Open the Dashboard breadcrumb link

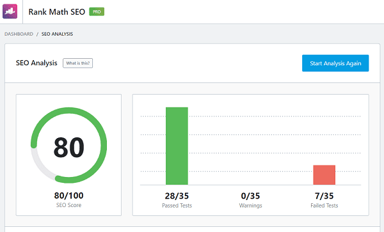tap(19, 34)
